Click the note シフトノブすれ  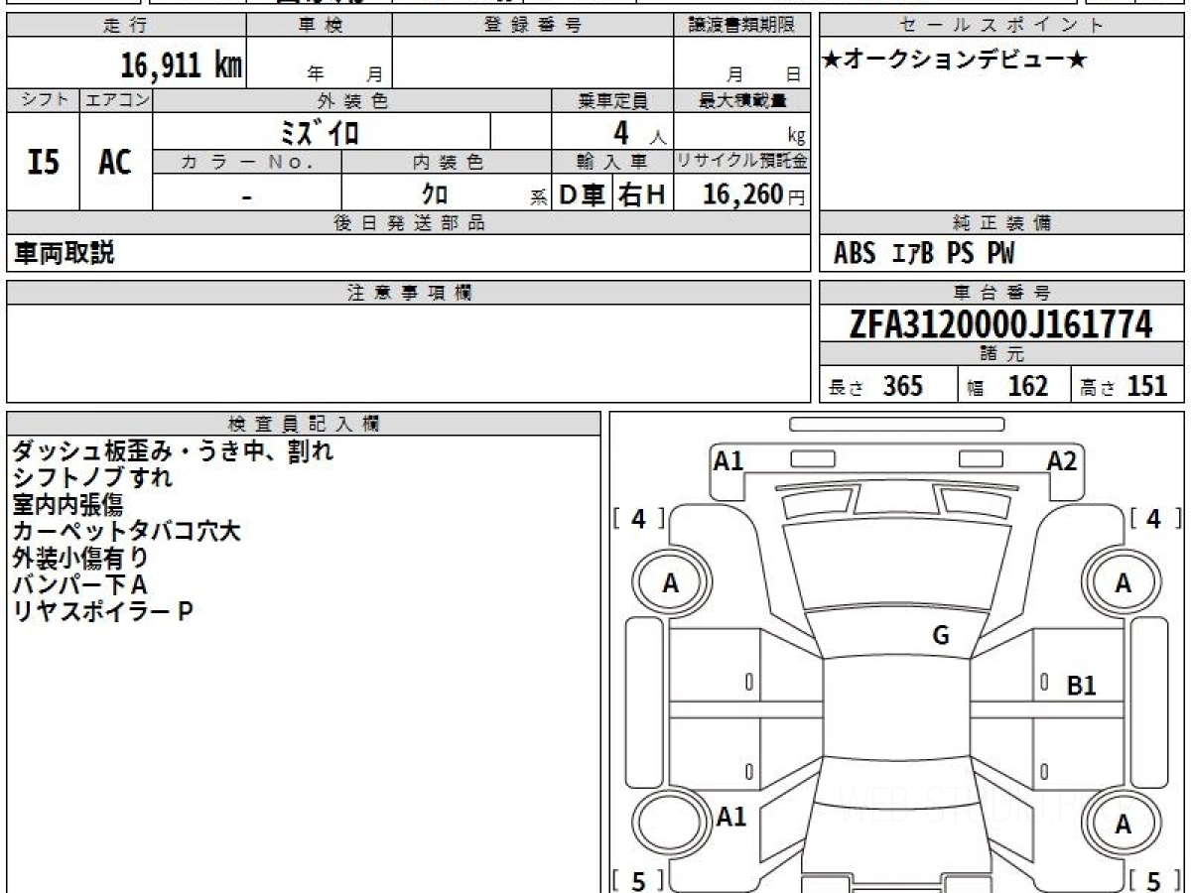pyautogui.click(x=93, y=478)
